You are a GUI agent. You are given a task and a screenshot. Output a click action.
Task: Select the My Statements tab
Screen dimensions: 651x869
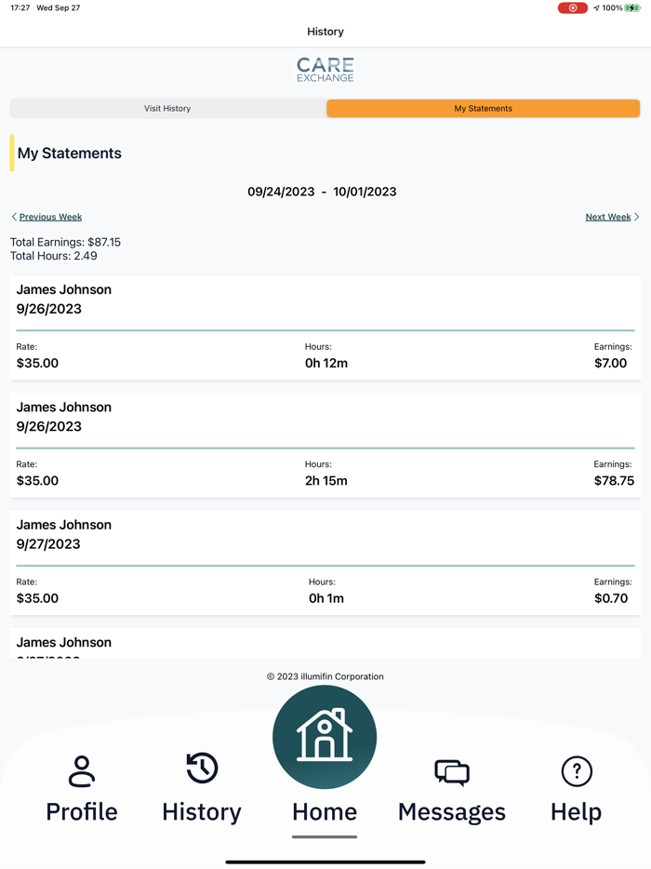pos(483,108)
